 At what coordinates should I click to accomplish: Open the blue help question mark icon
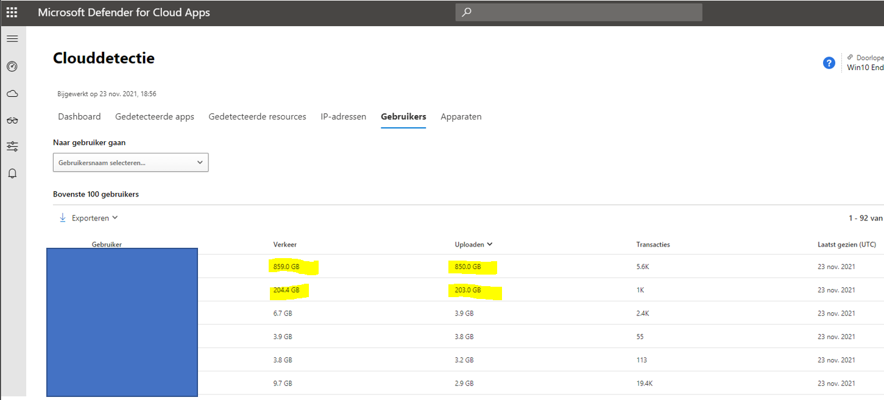pos(829,63)
